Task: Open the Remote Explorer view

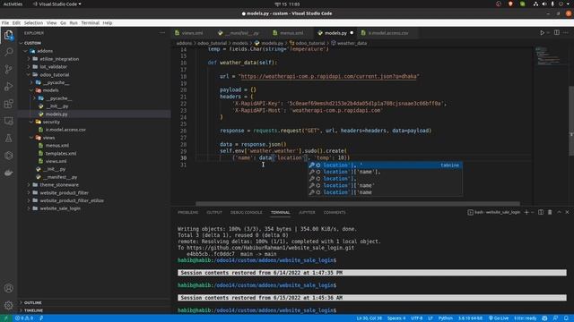Action: 8,121
